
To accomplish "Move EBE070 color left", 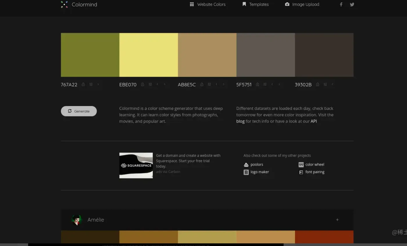I will (x=158, y=85).
